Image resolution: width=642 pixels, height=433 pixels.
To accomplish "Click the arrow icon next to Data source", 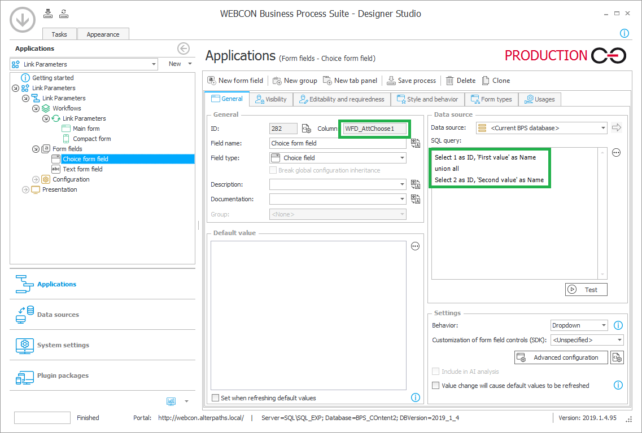I will point(616,128).
